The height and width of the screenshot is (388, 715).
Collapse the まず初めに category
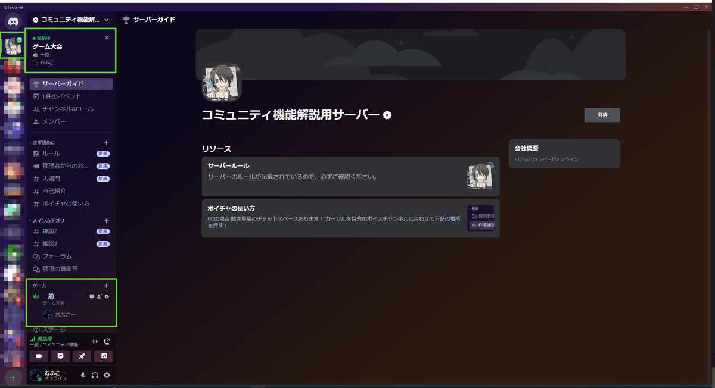coord(43,143)
